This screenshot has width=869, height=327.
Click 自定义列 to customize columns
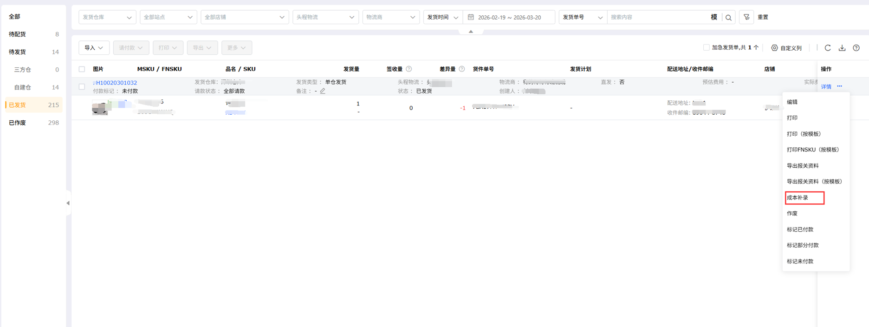(x=791, y=48)
